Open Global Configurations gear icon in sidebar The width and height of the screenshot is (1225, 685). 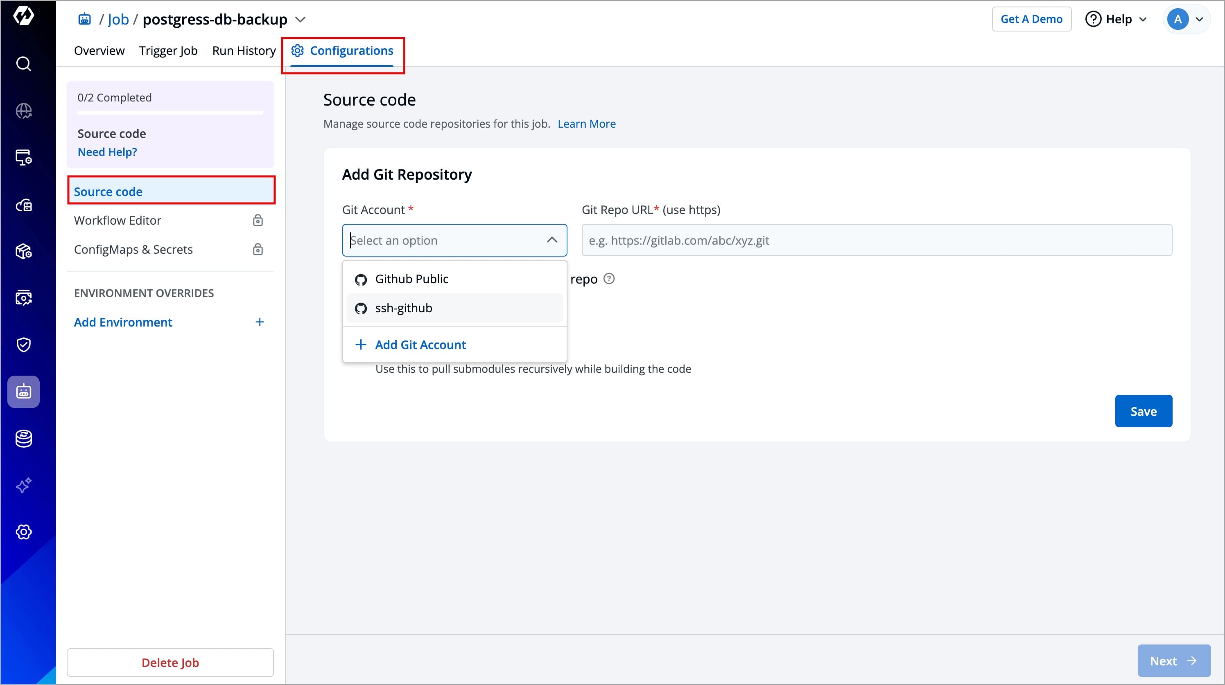pyautogui.click(x=23, y=532)
